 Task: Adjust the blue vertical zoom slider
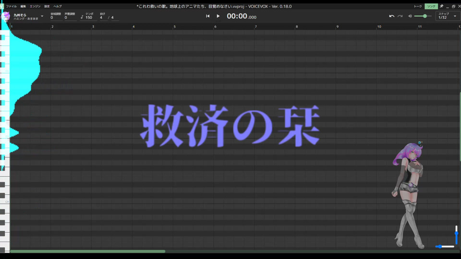coord(456,235)
